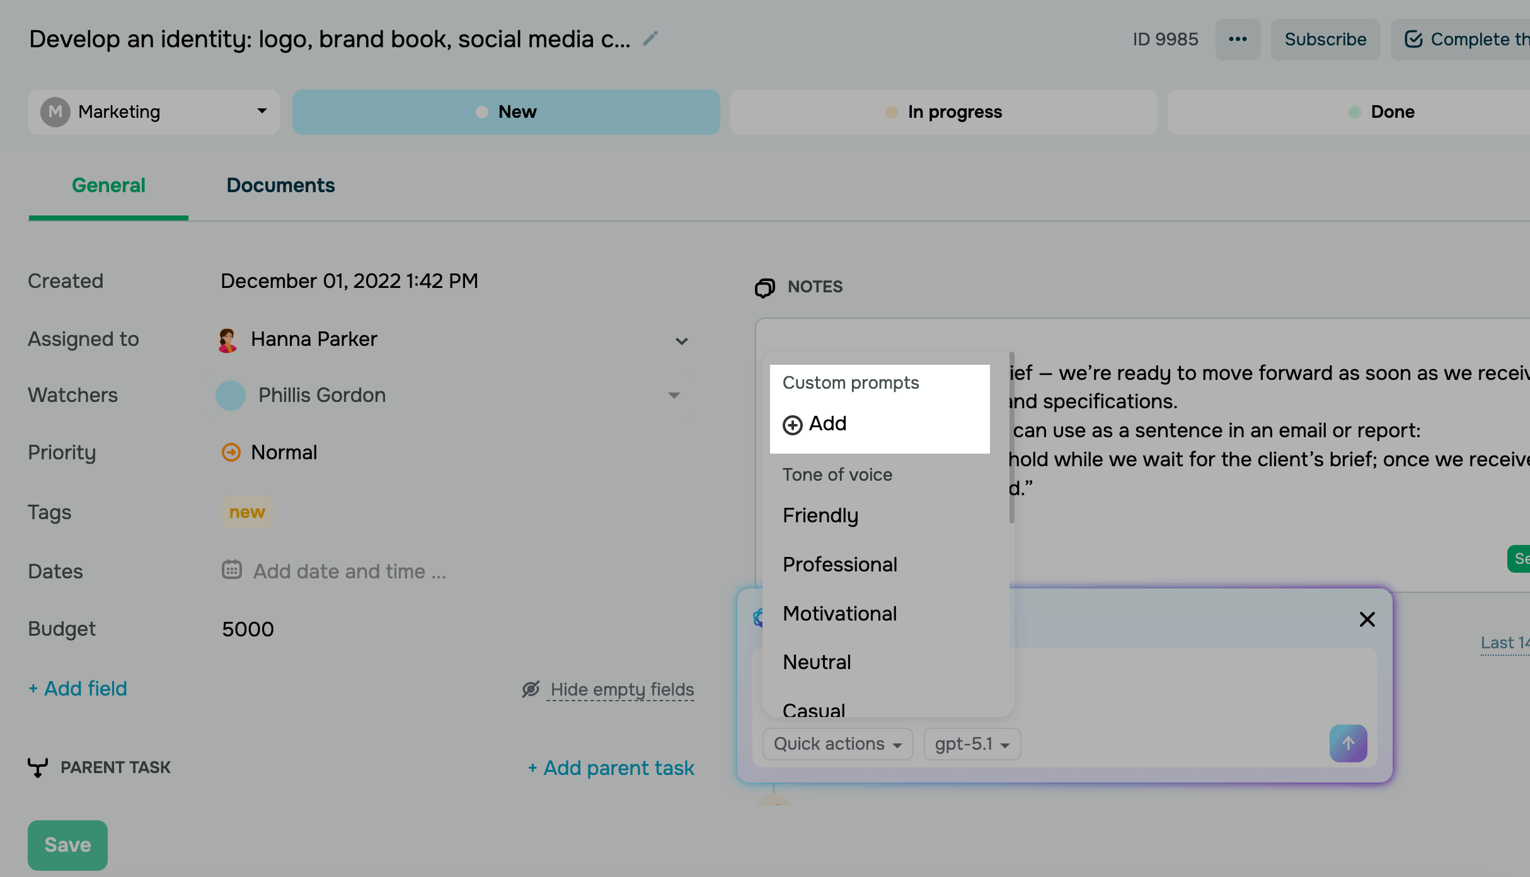The height and width of the screenshot is (877, 1530).
Task: Set task status to In progress
Action: pos(943,112)
